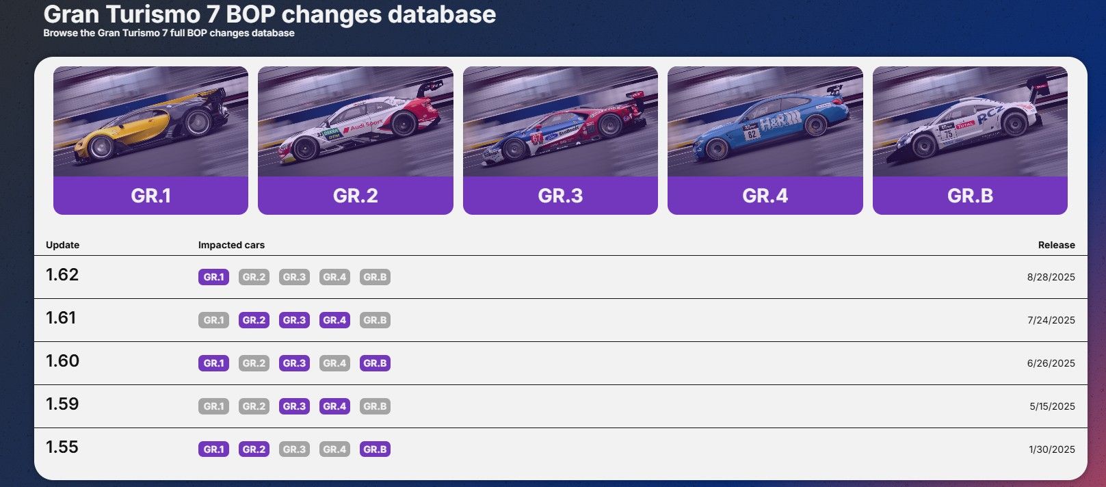Click greyed GR.1 badge in update 1.61

pos(213,320)
